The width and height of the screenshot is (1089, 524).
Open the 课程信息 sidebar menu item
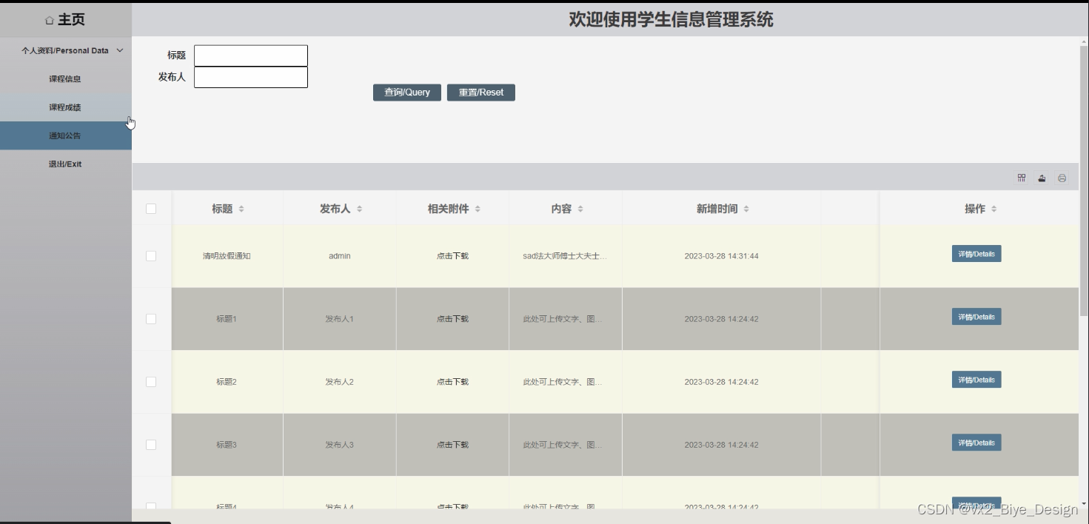pos(65,78)
